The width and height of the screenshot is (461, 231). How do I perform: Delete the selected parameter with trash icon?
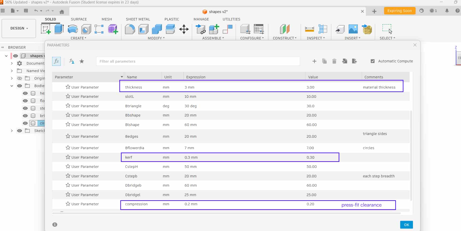tap(334, 61)
